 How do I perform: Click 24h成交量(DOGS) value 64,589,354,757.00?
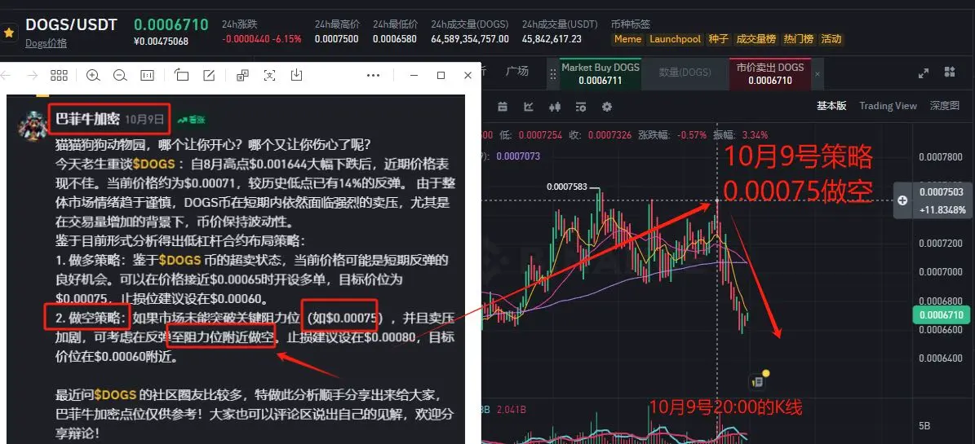469,38
